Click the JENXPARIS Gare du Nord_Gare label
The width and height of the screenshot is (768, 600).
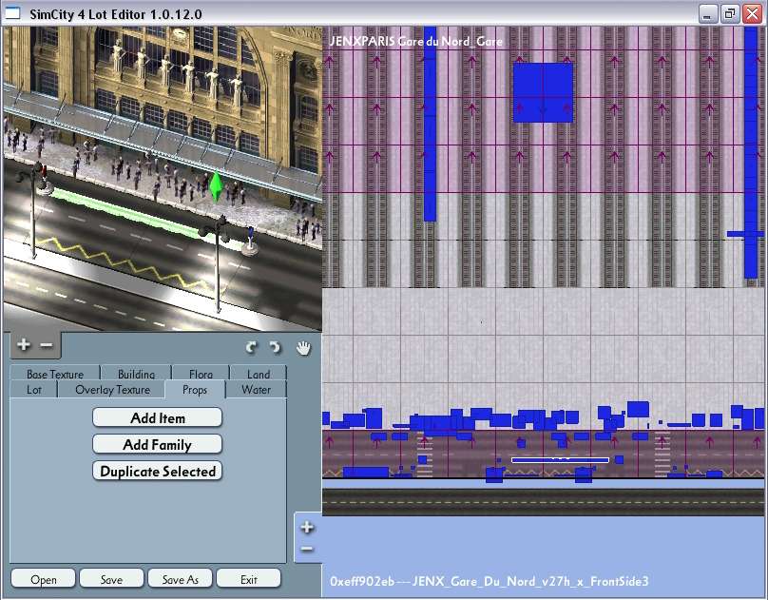(x=415, y=41)
